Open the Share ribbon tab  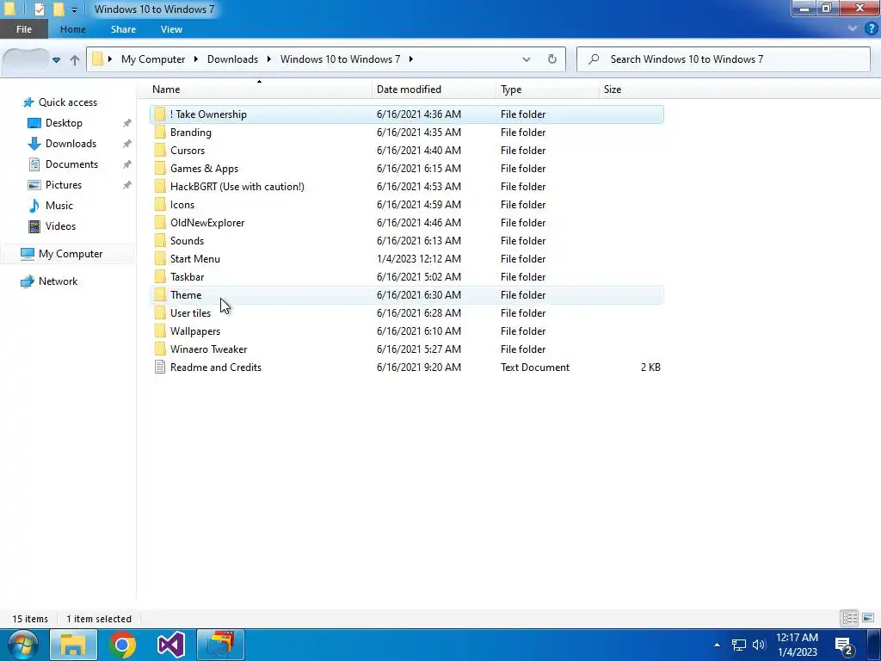(123, 29)
